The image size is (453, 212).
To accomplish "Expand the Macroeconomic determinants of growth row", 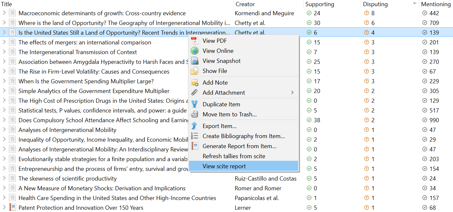I will (x=4, y=13).
